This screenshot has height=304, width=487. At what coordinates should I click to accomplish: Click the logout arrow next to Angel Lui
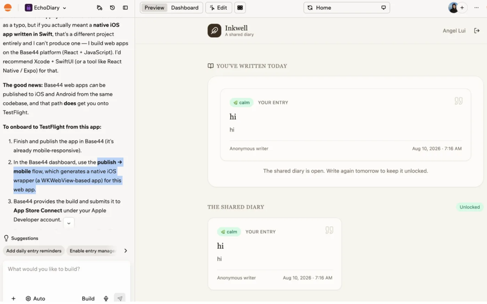point(477,31)
